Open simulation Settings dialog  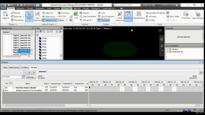click(31, 77)
